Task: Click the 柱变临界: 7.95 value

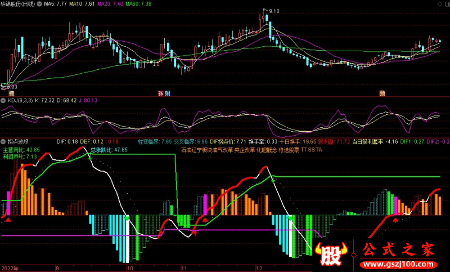Action: click(x=155, y=141)
